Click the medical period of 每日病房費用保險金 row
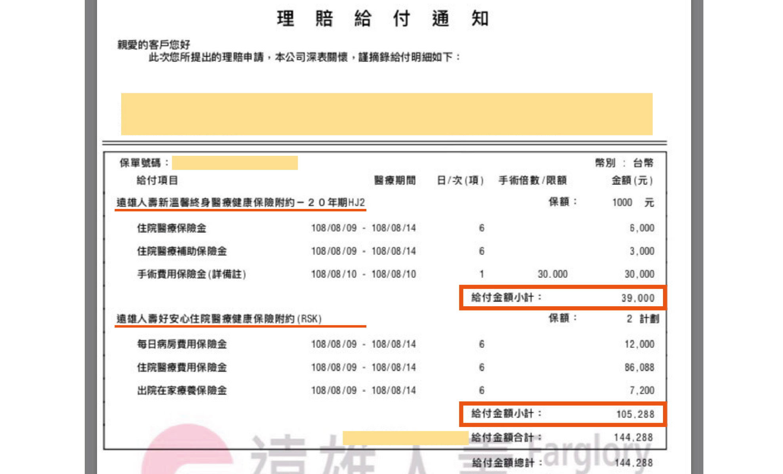 click(364, 344)
